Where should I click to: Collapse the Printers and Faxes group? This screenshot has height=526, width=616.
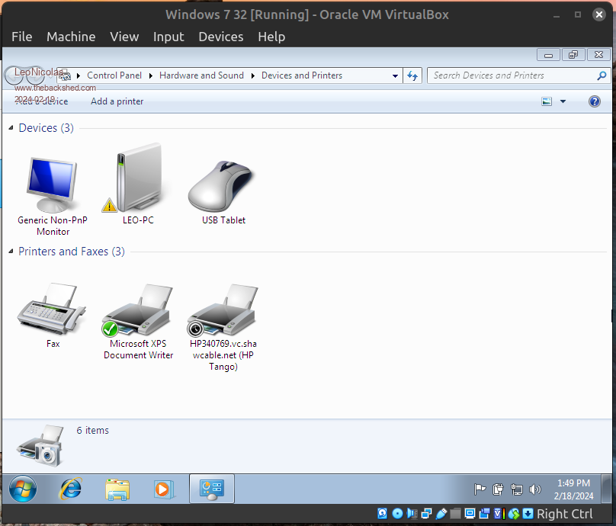[x=11, y=252]
